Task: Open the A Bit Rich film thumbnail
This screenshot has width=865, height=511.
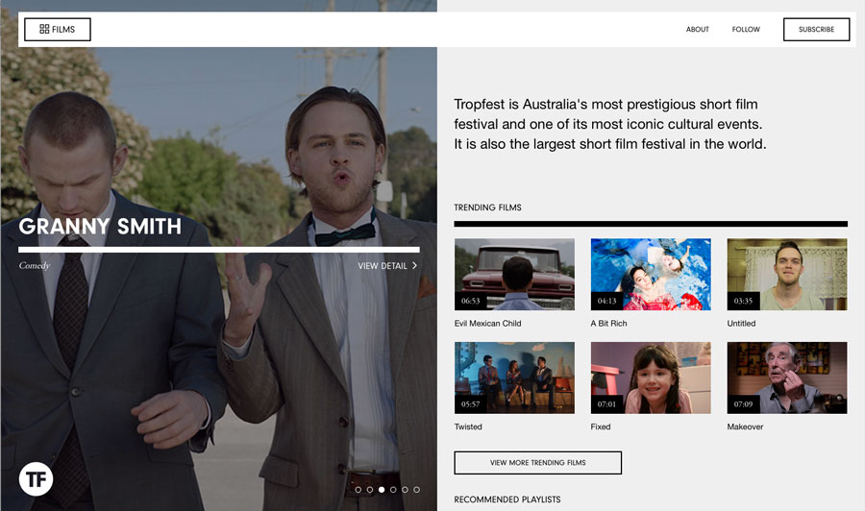Action: [x=651, y=274]
